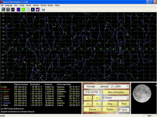The height and width of the screenshot is (117, 157).
Task: Click the document pages toolbar icon
Action: [x=28, y=10]
